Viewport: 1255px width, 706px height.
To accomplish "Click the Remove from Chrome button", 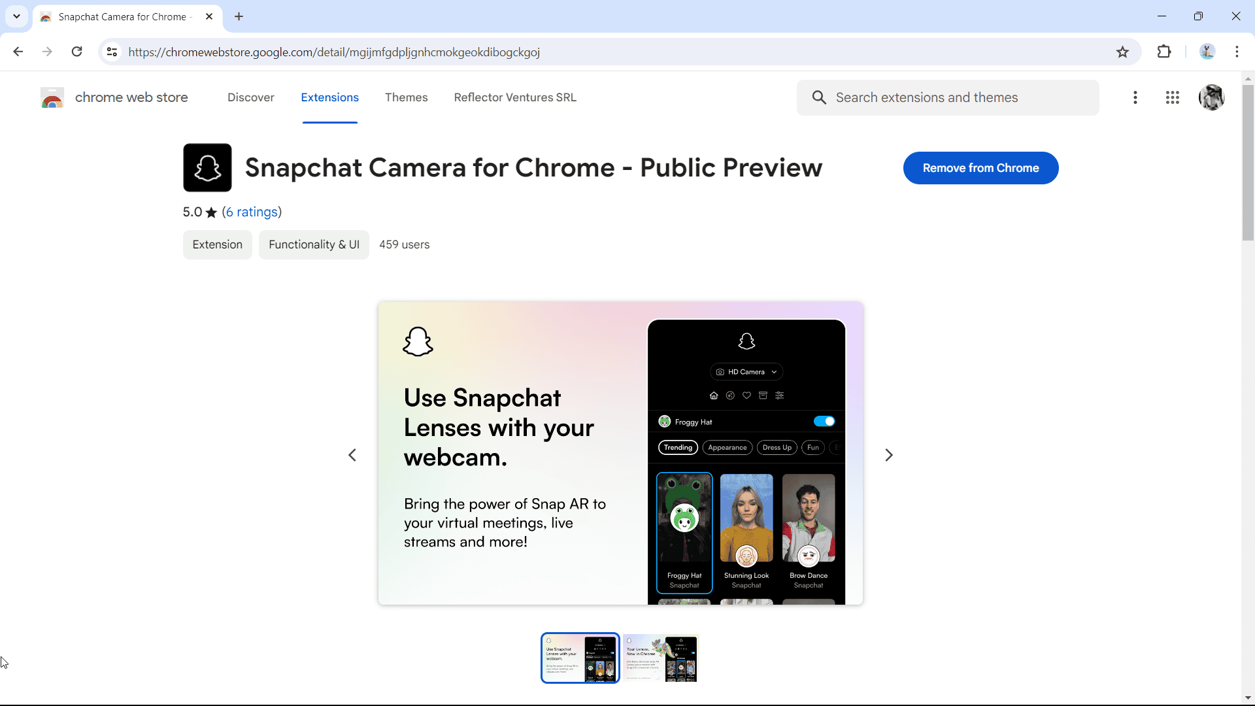I will 980,168.
